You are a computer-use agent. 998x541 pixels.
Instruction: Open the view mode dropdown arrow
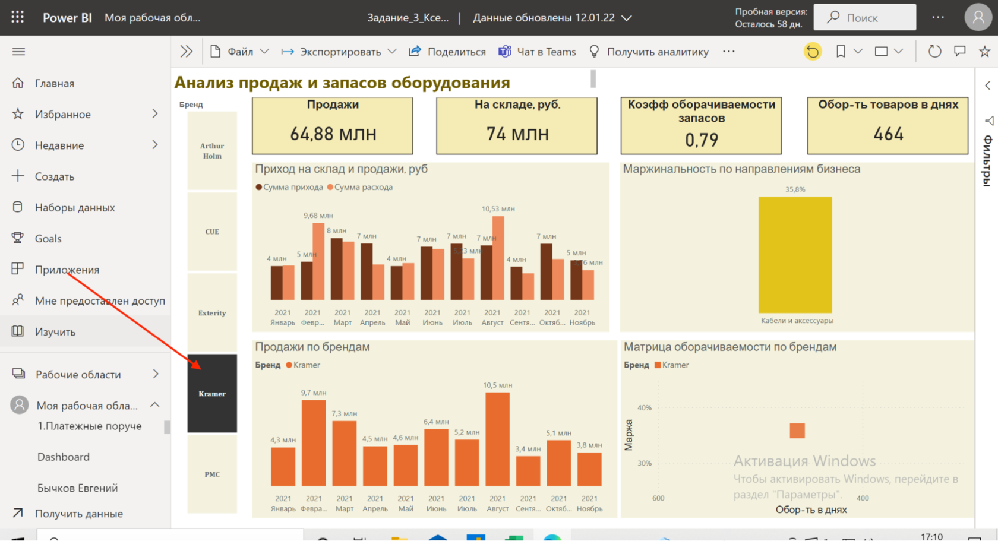pyautogui.click(x=898, y=52)
